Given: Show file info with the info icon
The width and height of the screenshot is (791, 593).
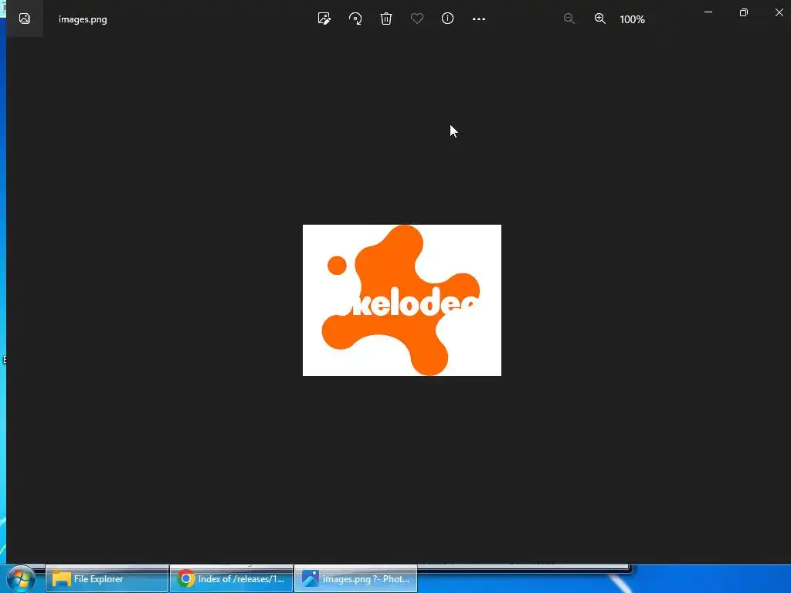Looking at the screenshot, I should coord(447,19).
